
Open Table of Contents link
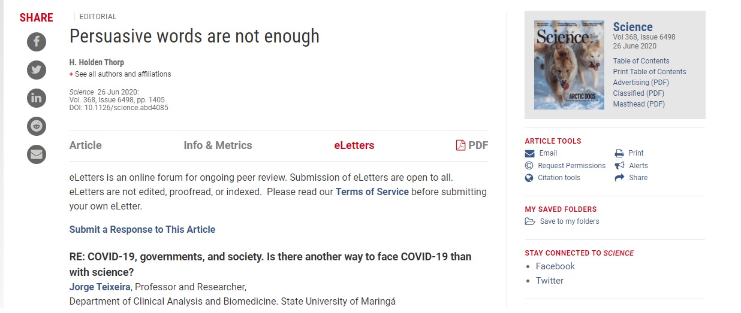(x=641, y=61)
